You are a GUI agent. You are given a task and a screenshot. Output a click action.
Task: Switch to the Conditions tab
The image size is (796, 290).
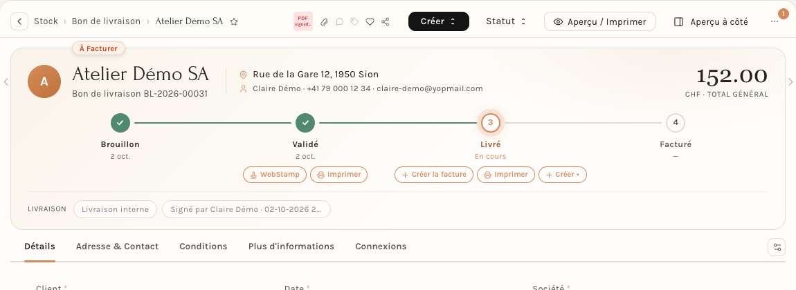pyautogui.click(x=203, y=246)
